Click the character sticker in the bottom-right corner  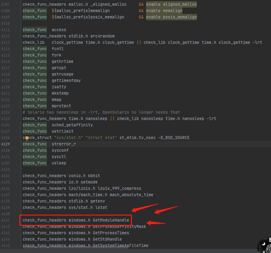pyautogui.click(x=263, y=246)
